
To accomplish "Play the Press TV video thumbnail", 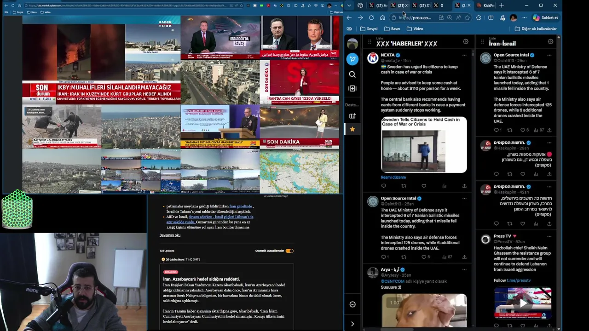I will pyautogui.click(x=523, y=303).
